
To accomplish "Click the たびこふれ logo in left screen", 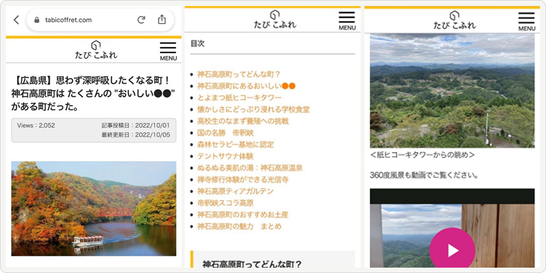I will coord(96,50).
